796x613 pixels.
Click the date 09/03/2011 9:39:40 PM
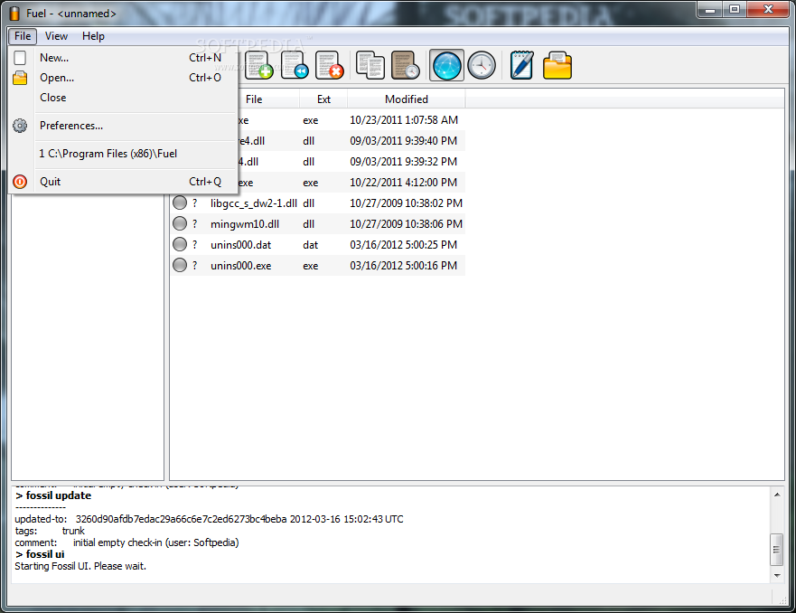coord(404,141)
